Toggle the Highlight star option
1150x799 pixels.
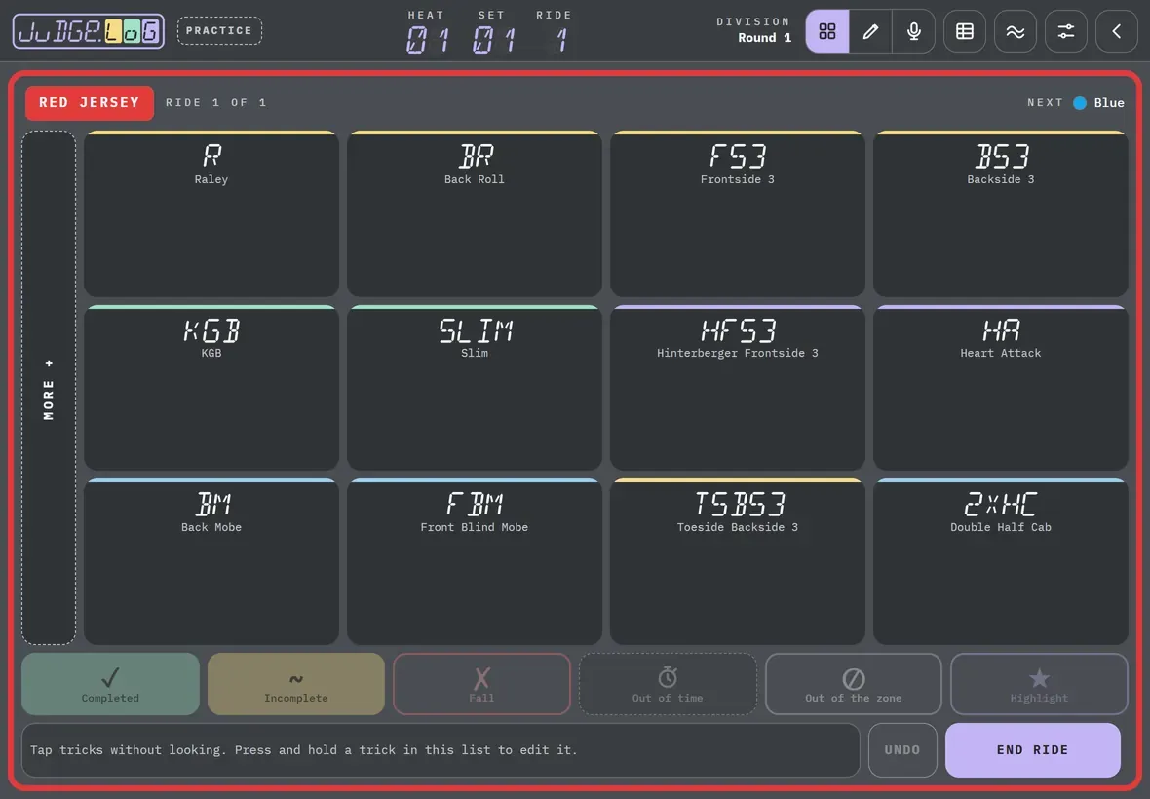click(1039, 684)
